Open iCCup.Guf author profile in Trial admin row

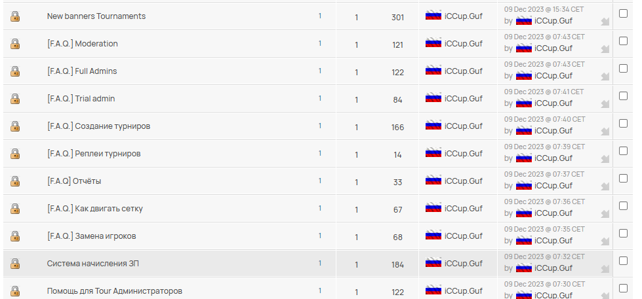click(x=464, y=98)
